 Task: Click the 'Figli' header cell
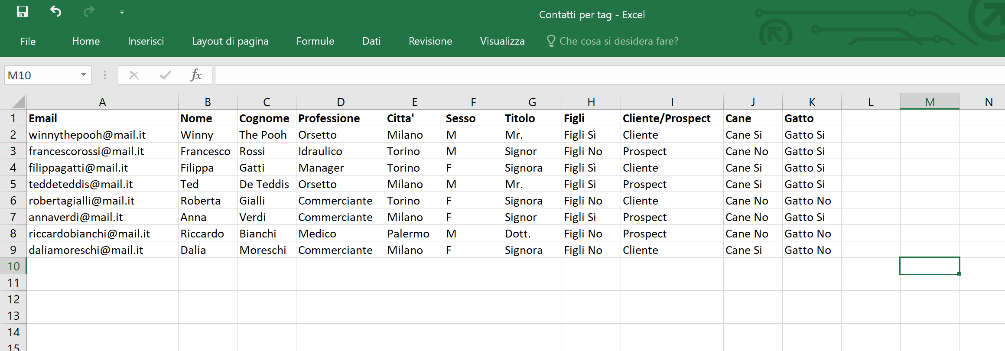591,118
